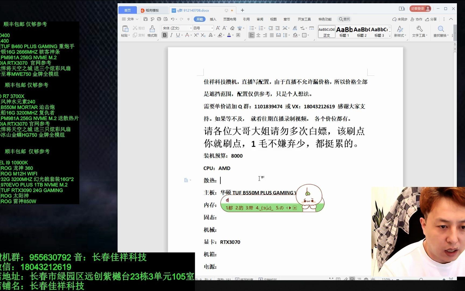Pick the font color swatch A
This screenshot has width=465, height=291.
click(229, 35)
